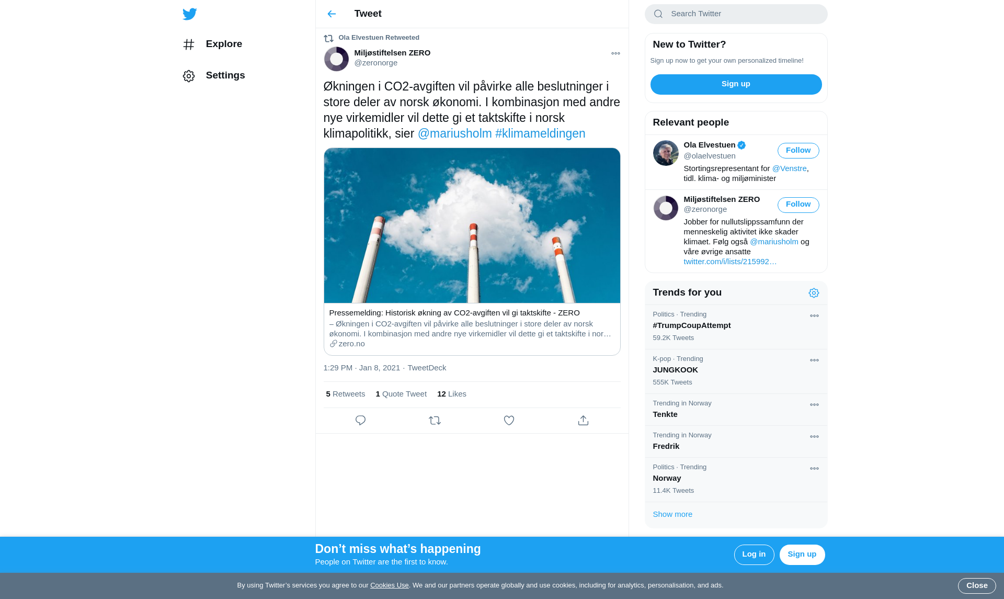1004x599 pixels.
Task: Open @mariusholm mention in tweet
Action: [454, 133]
